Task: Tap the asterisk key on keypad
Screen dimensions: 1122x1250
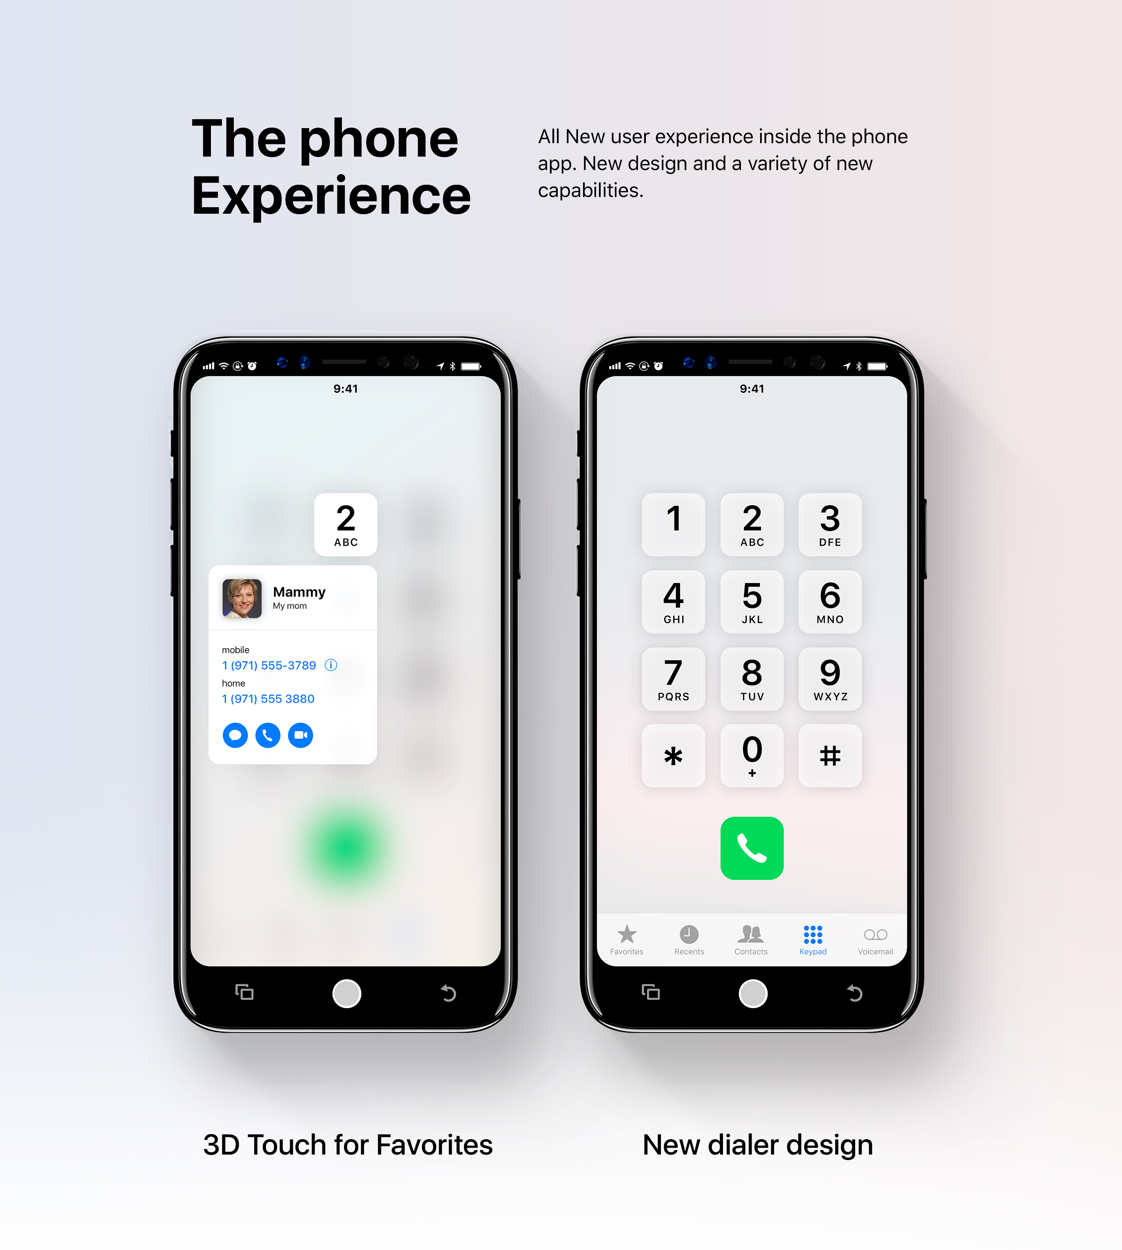Action: (674, 755)
